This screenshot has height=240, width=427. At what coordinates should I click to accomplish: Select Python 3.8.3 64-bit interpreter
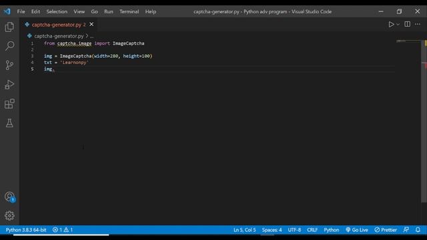coord(26,230)
